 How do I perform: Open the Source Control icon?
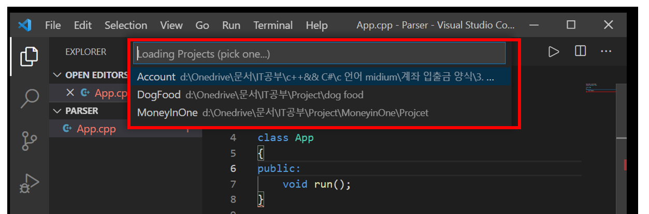click(x=29, y=141)
